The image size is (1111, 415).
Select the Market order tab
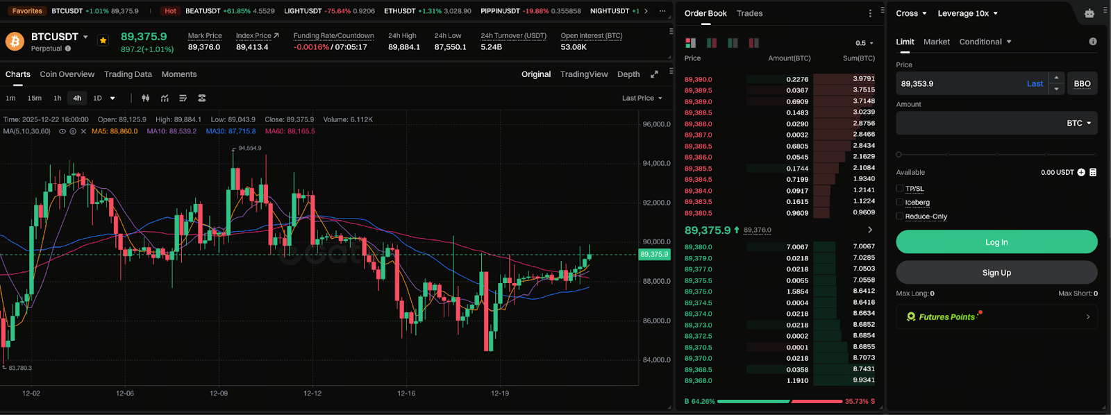click(x=936, y=42)
